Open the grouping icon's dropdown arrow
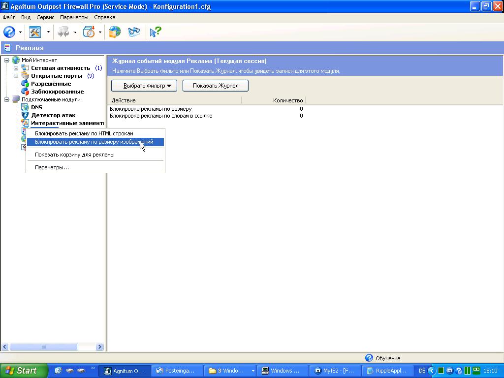 (75, 32)
